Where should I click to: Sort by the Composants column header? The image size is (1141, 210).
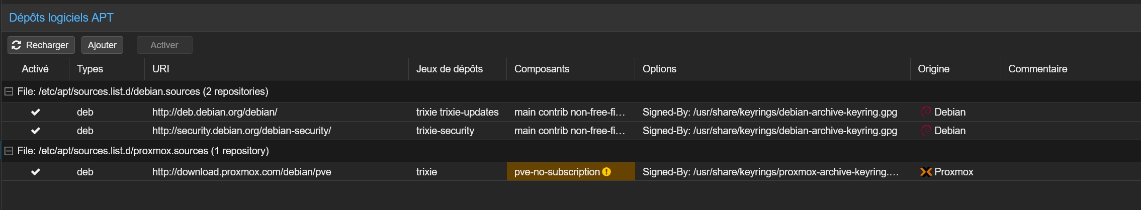tap(542, 69)
